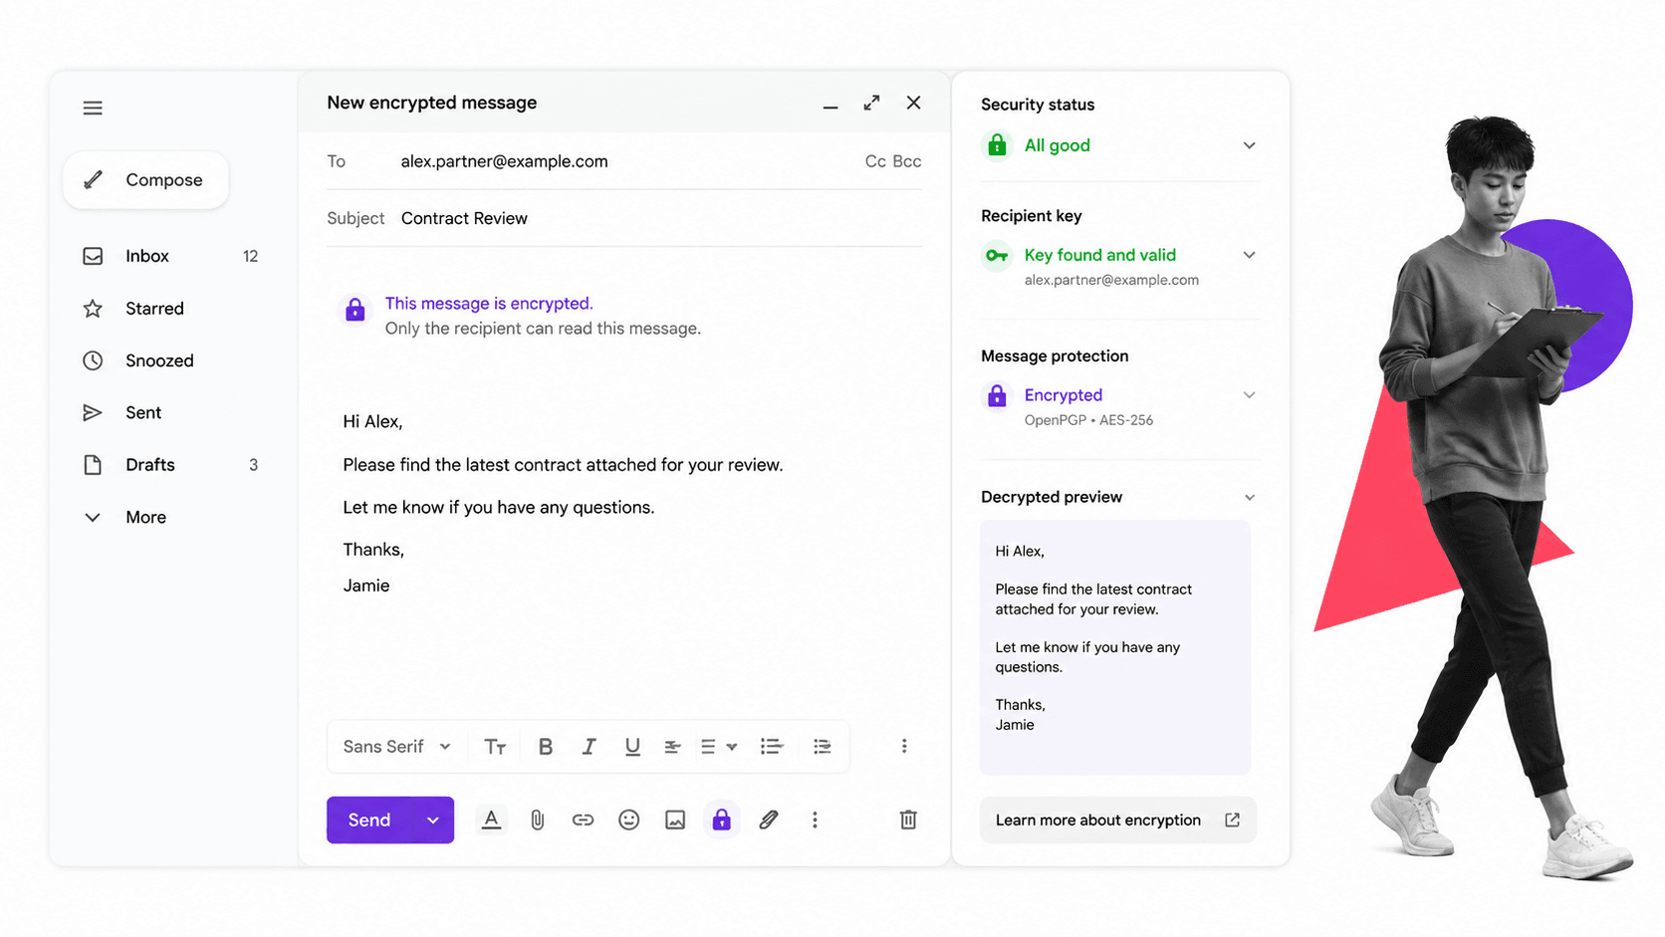Click the Subject field

623,218
